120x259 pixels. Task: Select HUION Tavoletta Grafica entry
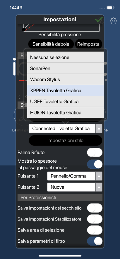(x=66, y=112)
